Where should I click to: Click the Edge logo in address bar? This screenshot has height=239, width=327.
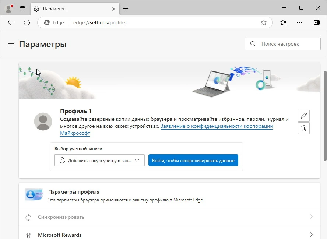[x=46, y=22]
